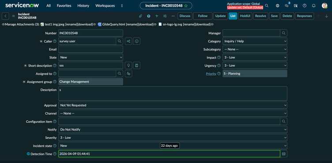Open the Channel dropdown
This screenshot has width=332, height=163.
click(x=173, y=113)
